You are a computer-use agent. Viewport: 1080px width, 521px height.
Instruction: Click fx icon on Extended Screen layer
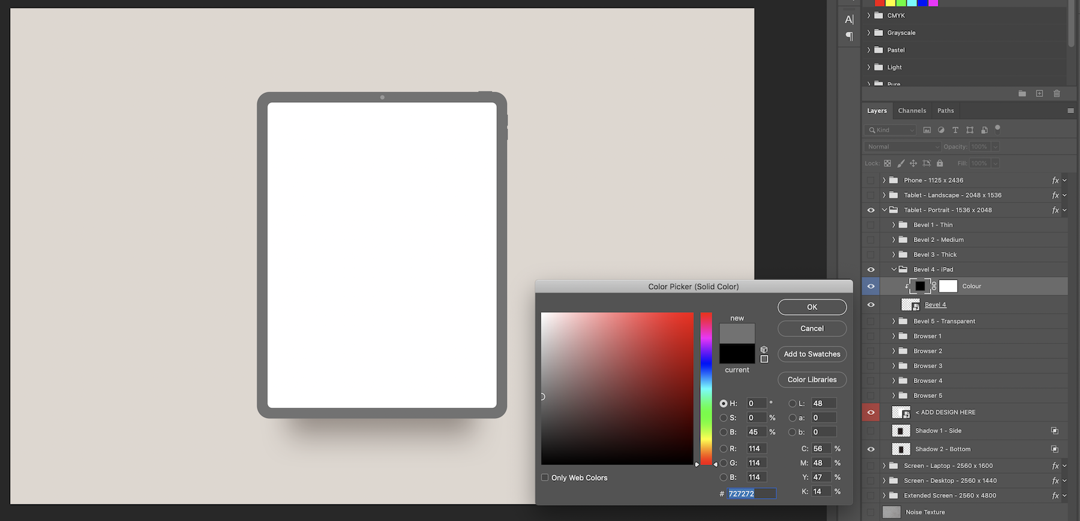point(1055,496)
